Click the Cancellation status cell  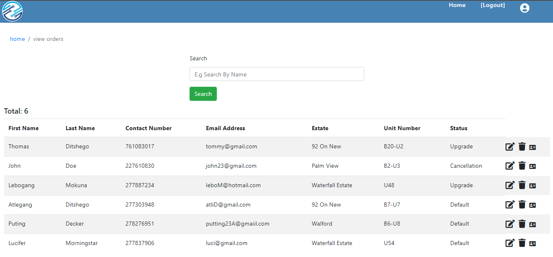tap(466, 166)
